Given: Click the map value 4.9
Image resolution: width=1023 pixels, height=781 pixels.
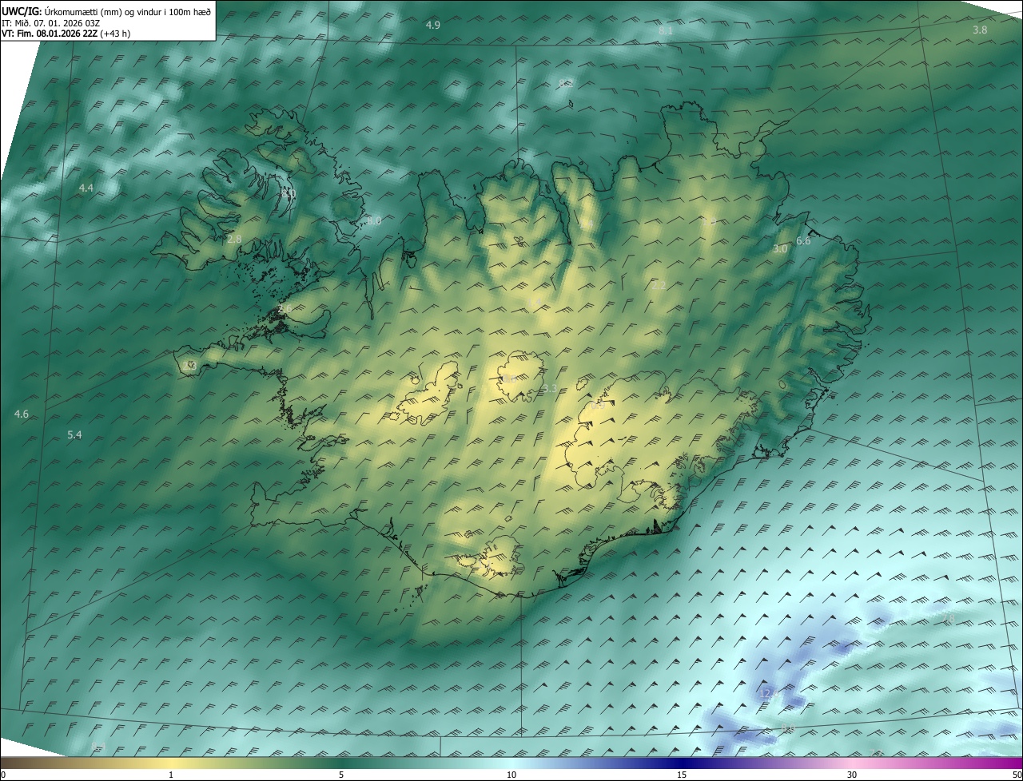Looking at the screenshot, I should [432, 26].
